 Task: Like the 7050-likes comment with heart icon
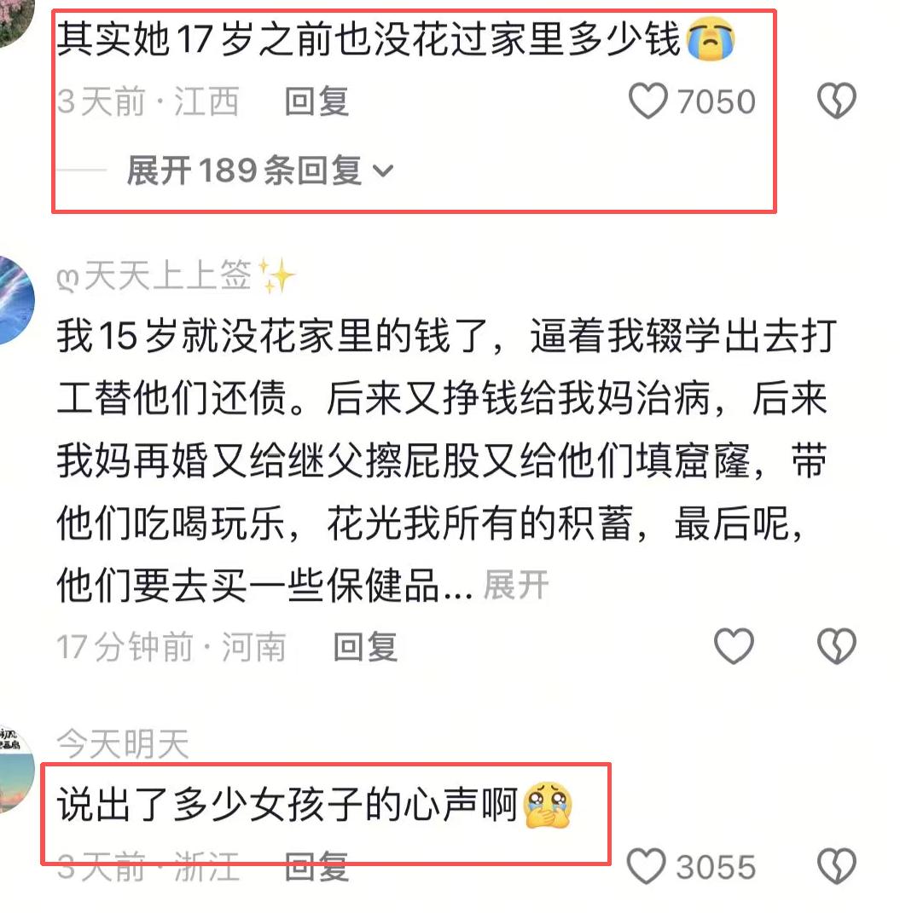click(x=647, y=101)
